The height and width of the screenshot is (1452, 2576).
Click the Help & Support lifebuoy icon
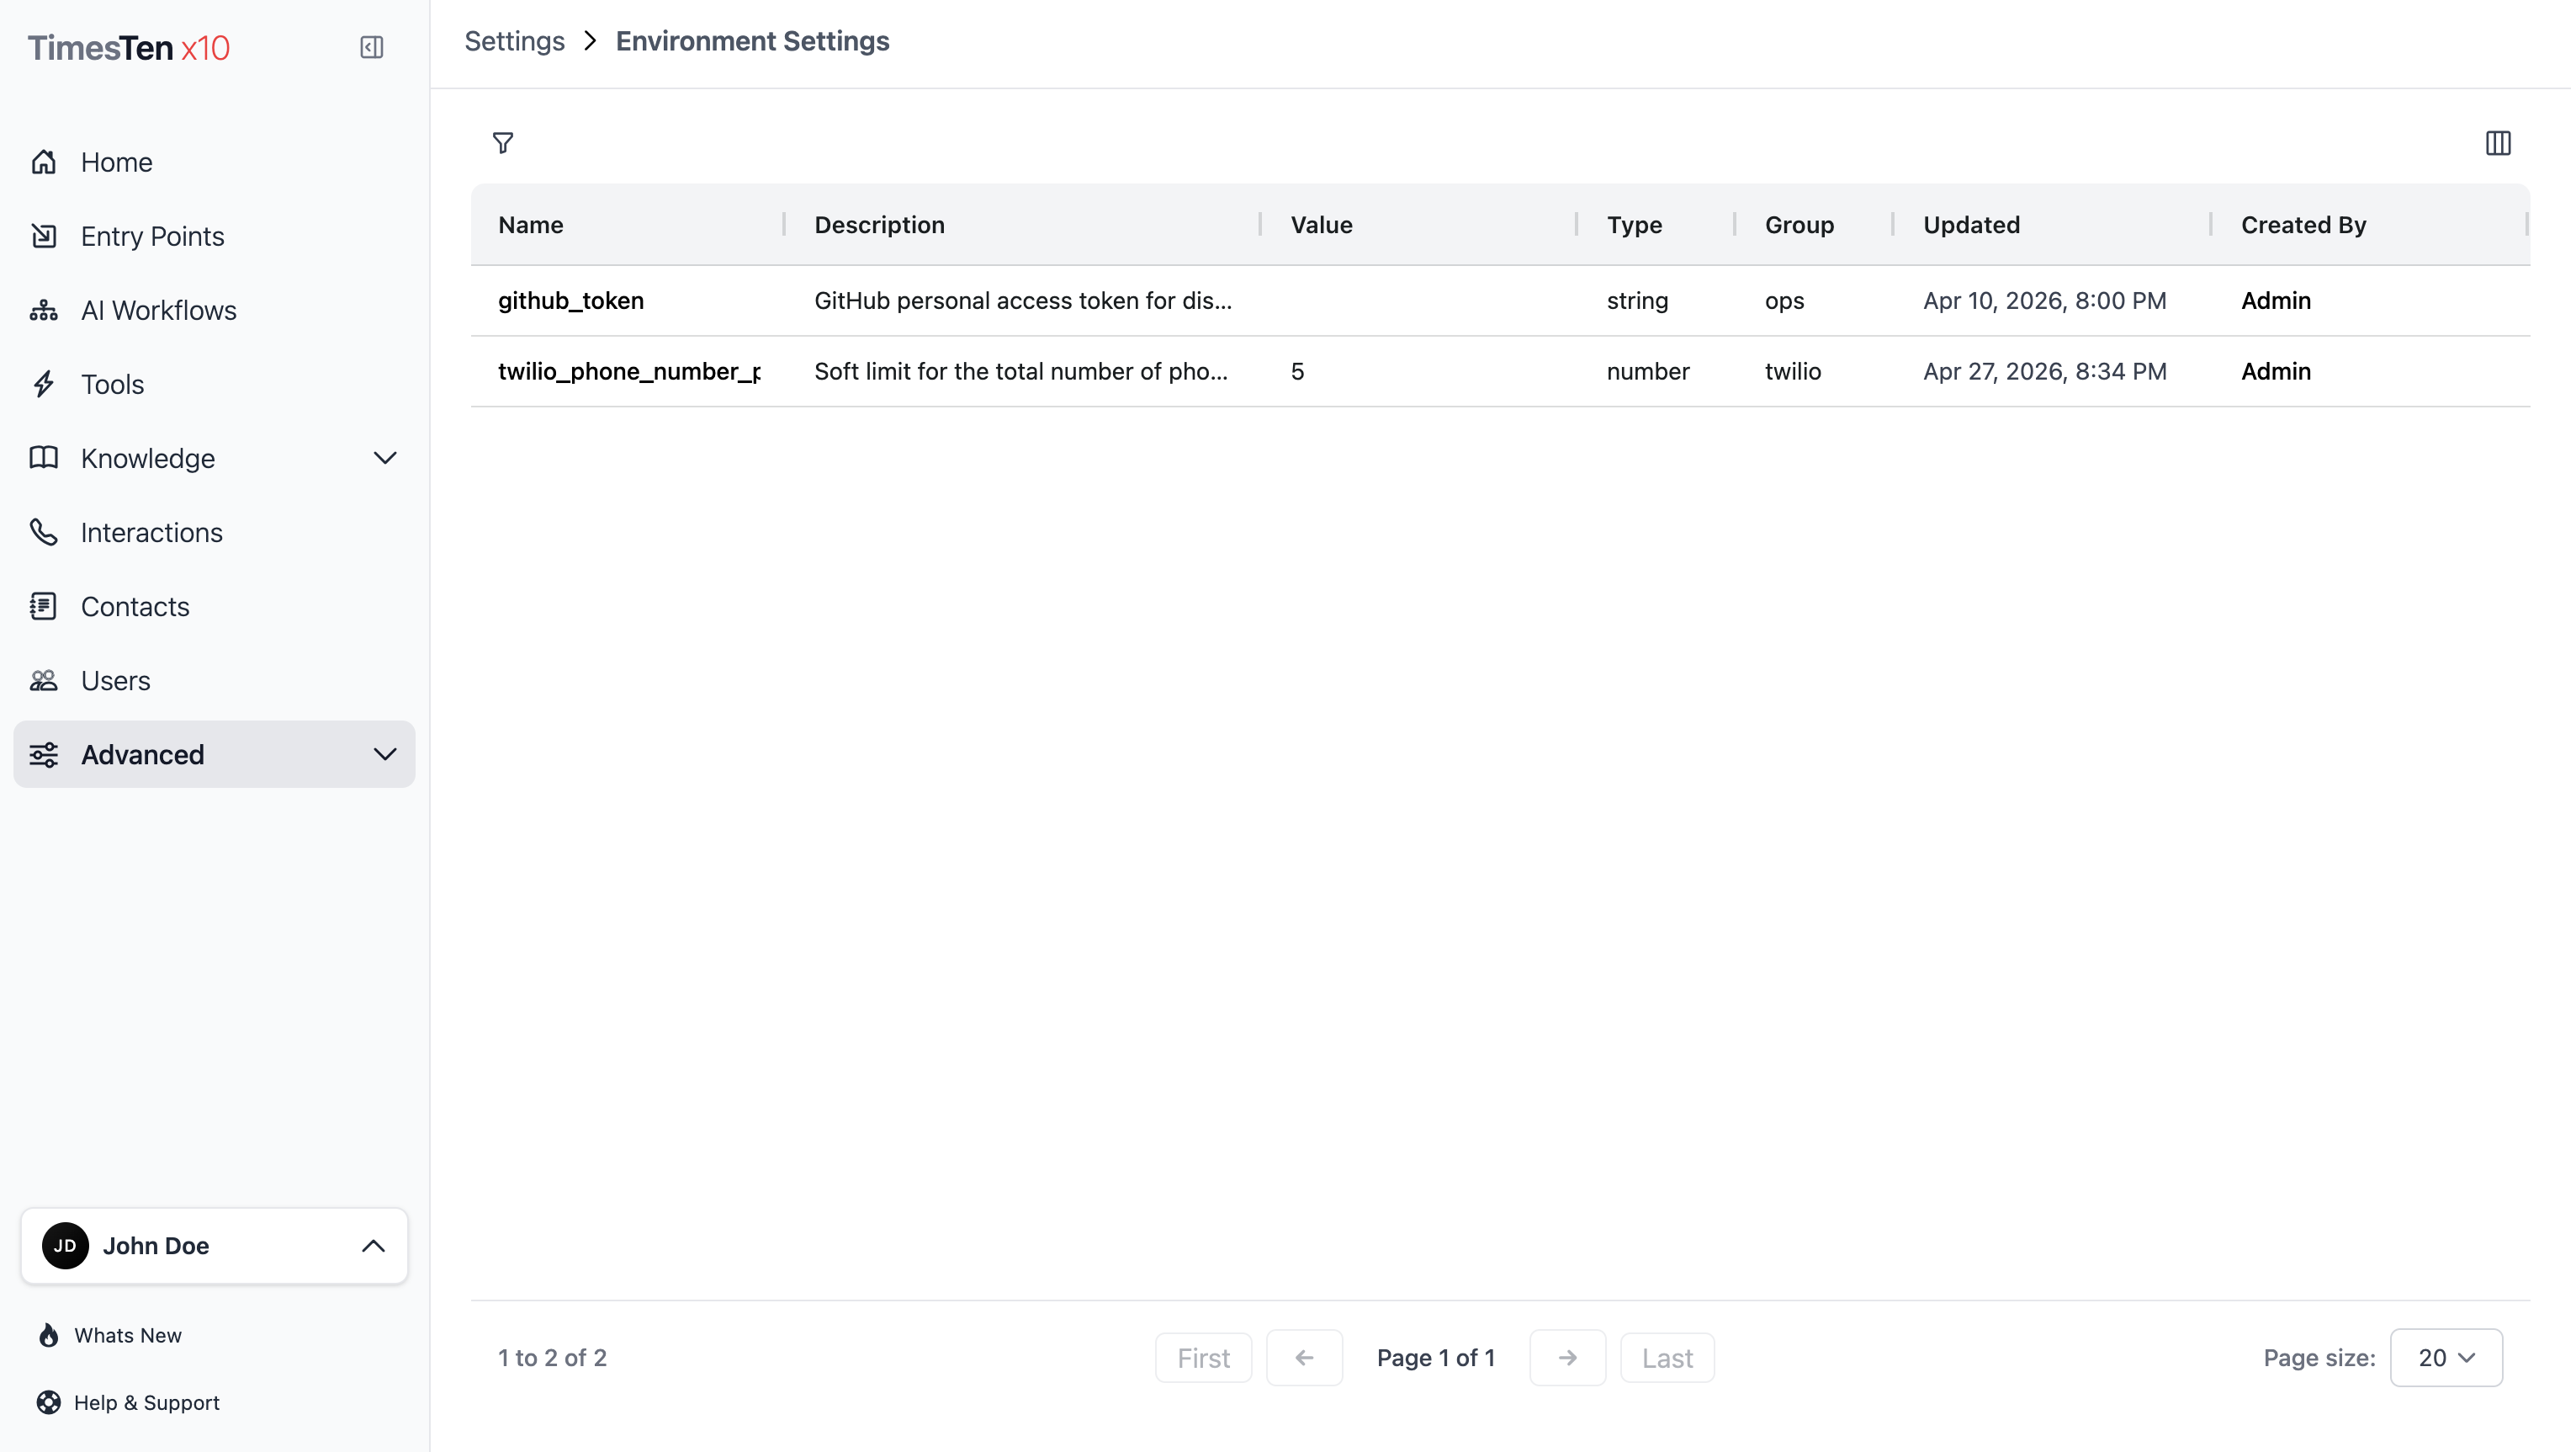click(x=48, y=1401)
